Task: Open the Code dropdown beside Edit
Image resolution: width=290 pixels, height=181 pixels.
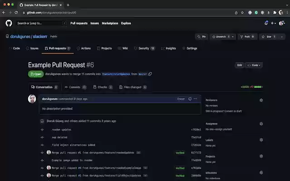Action: point(254,65)
